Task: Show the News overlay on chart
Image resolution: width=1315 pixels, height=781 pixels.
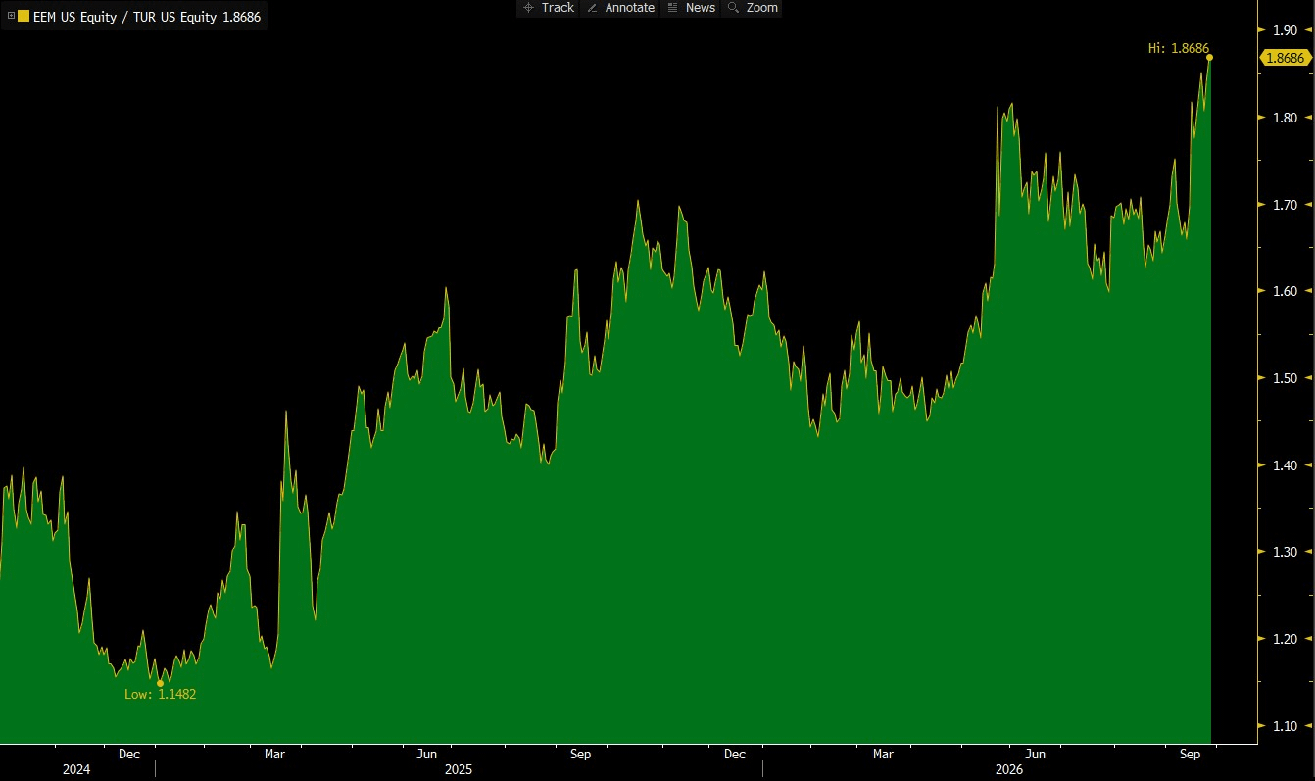Action: click(x=691, y=8)
